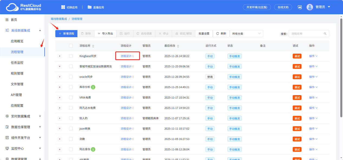
Task: Sort by last modified column arrows
Action: click(x=178, y=46)
